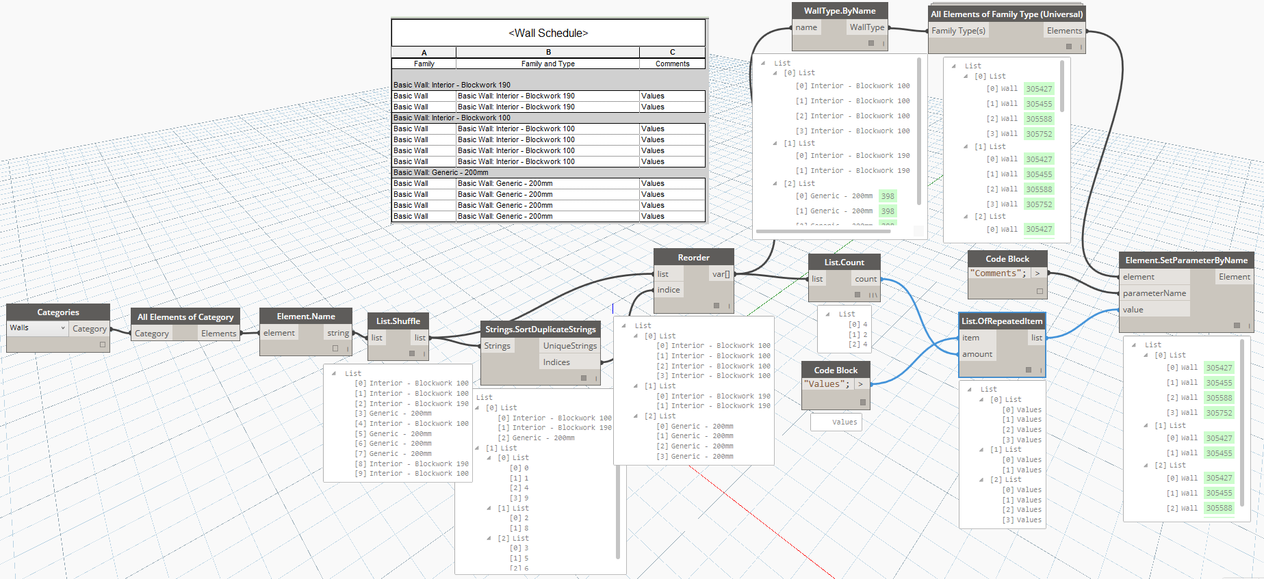Click group header Basic Wall: Generic - 200mm
1264x579 pixels.
[548, 172]
